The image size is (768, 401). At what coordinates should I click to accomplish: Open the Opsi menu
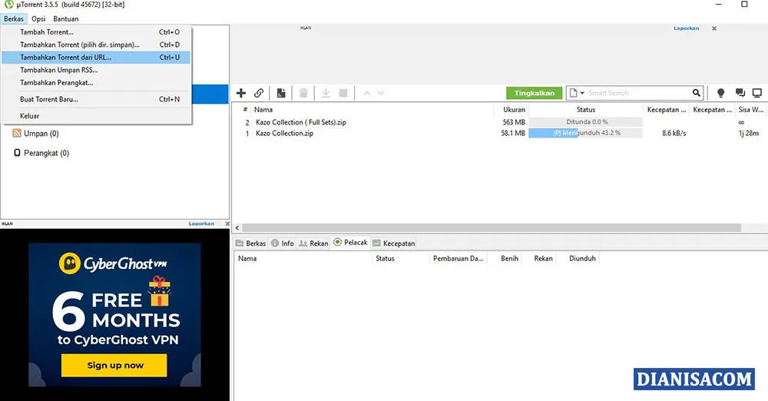point(38,18)
